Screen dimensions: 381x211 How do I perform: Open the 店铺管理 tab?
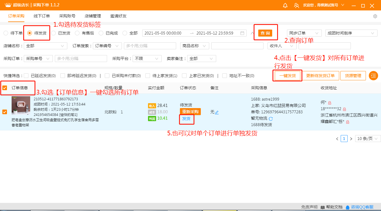(93, 16)
